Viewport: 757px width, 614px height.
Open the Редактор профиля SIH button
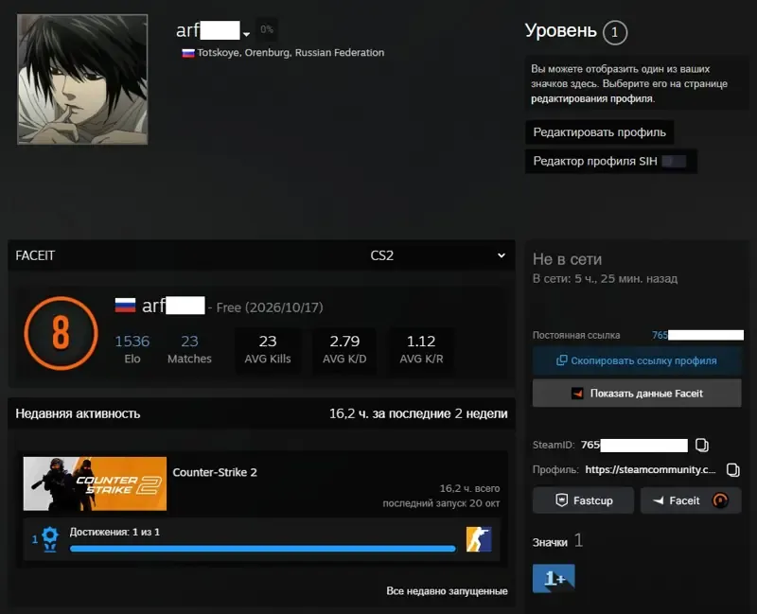(x=610, y=161)
